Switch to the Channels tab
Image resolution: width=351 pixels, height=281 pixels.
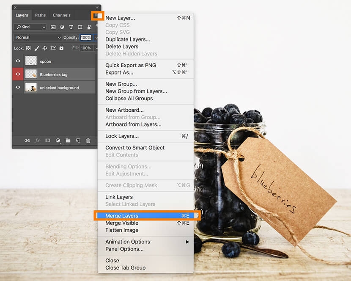pos(61,15)
